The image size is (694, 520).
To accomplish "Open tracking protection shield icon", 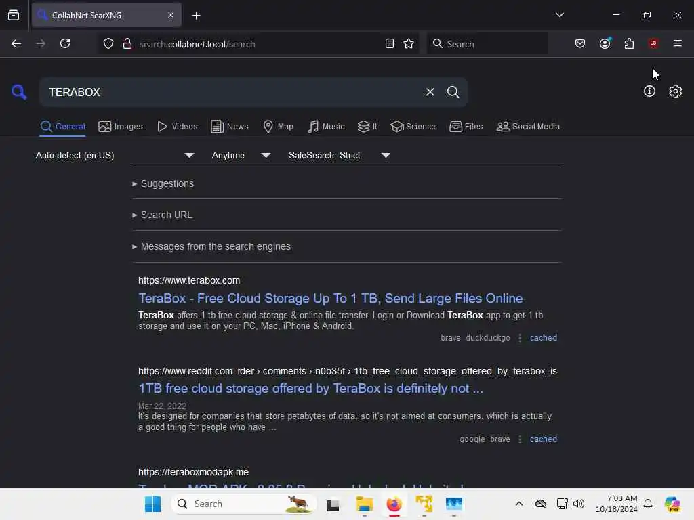I will pyautogui.click(x=108, y=44).
